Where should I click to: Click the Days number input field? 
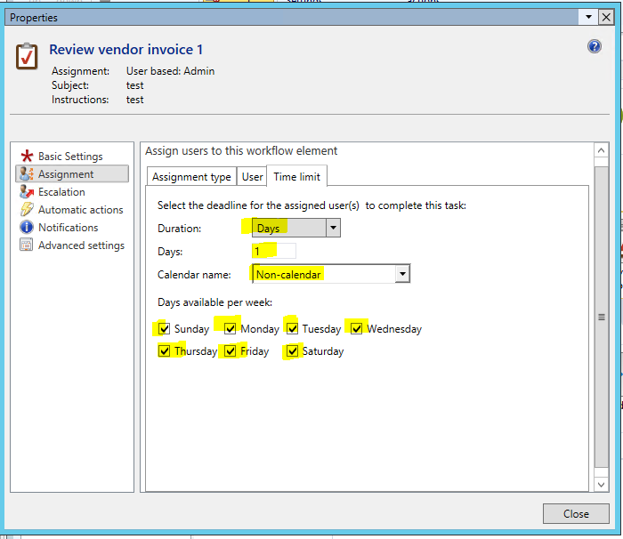[x=274, y=251]
